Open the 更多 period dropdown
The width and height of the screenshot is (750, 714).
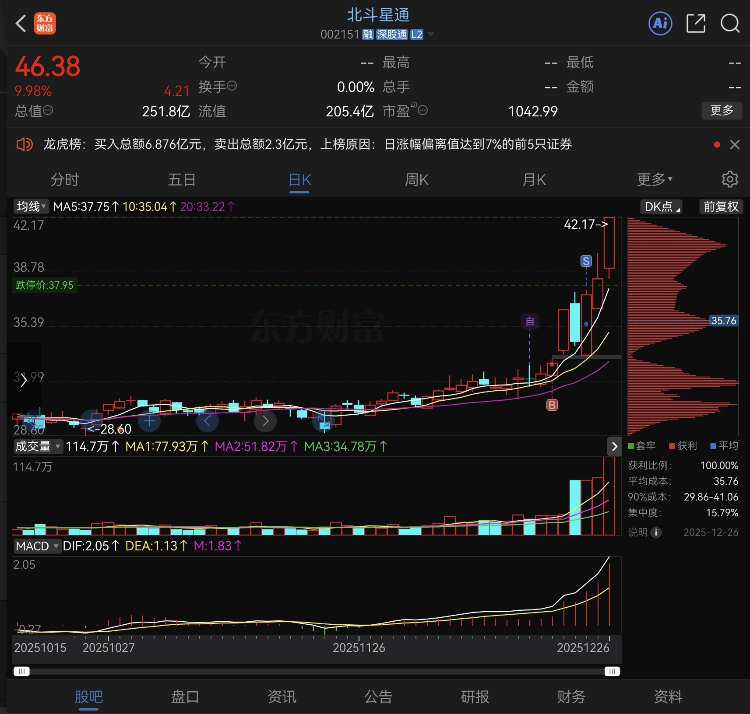[655, 179]
